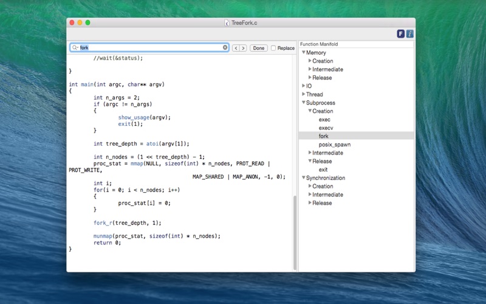Select the posix_spawn function item

click(335, 145)
